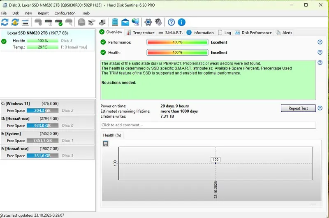This screenshot has height=218, width=329.
Task: Select the D: [Новый том] partition
Action: click(48, 122)
